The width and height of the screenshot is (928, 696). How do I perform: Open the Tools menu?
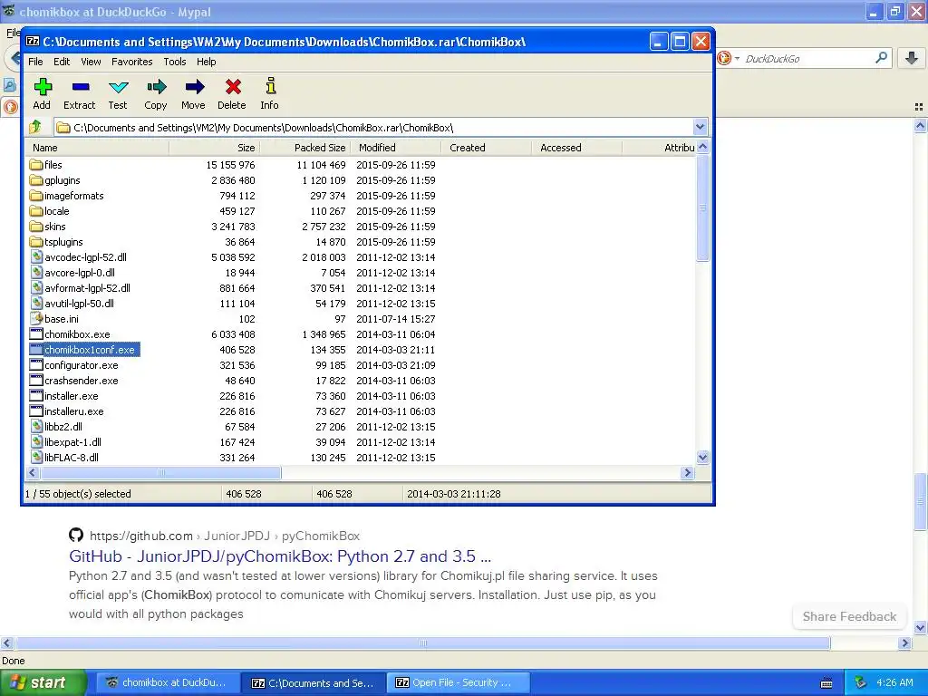tap(175, 62)
